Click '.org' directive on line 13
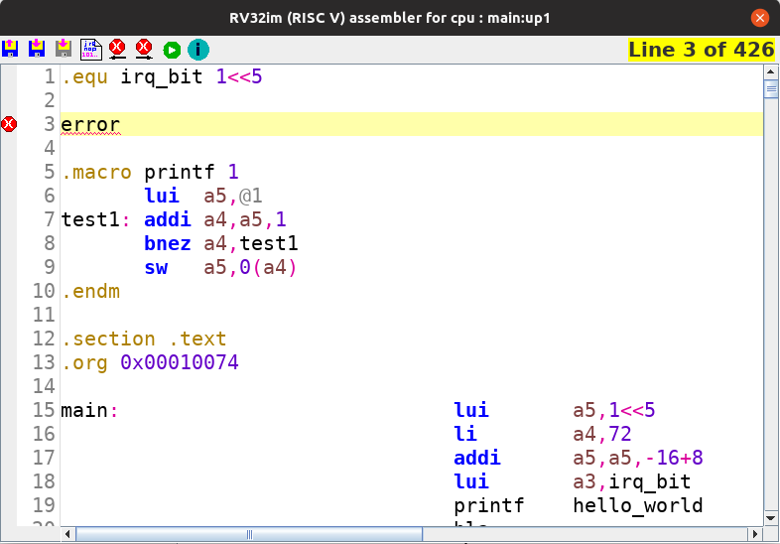The width and height of the screenshot is (780, 544). pos(84,363)
